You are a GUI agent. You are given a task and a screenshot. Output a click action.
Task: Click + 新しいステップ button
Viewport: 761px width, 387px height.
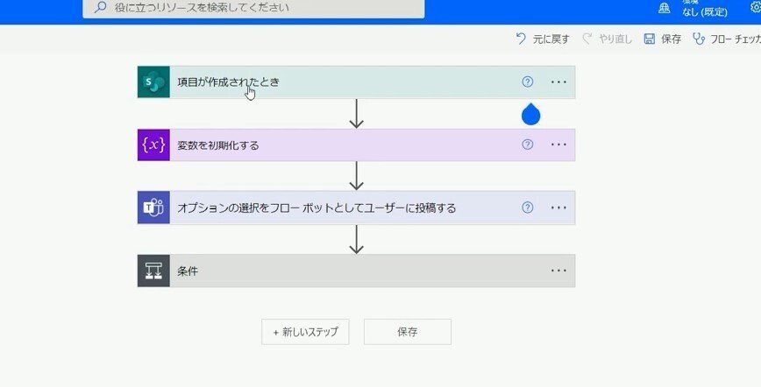click(305, 332)
